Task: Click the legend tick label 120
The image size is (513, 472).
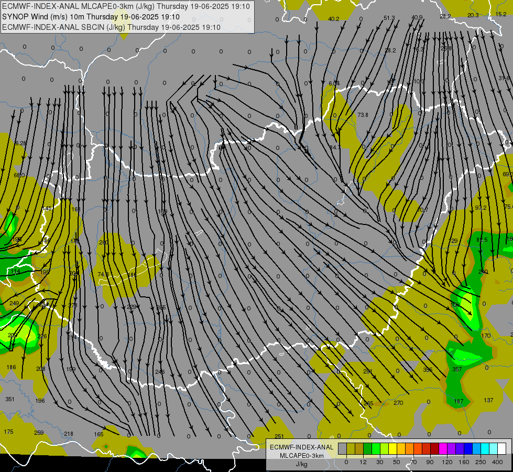Action: 447,462
